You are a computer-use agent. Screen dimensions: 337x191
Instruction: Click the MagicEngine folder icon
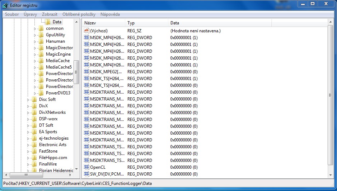pos(41,54)
